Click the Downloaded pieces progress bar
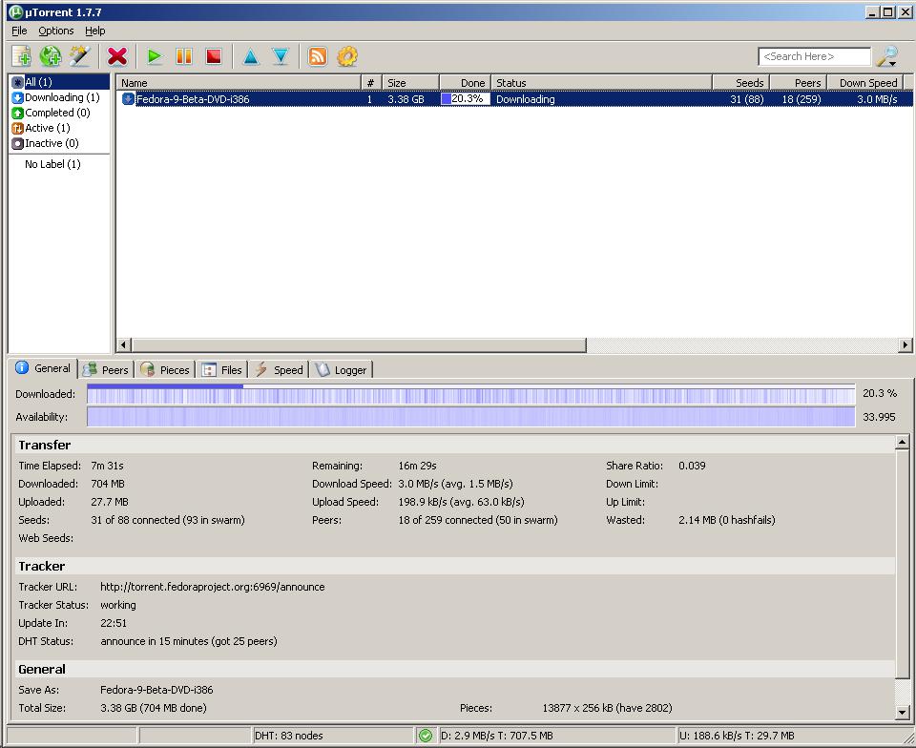The image size is (916, 748). 470,394
